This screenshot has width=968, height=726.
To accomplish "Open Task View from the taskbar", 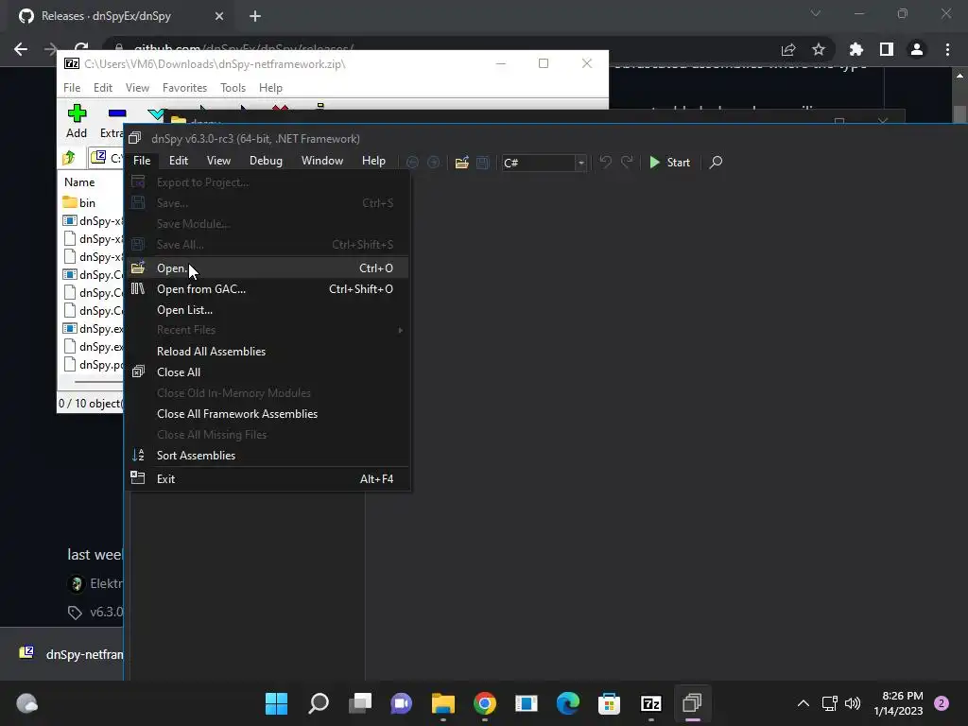I will coord(360,703).
